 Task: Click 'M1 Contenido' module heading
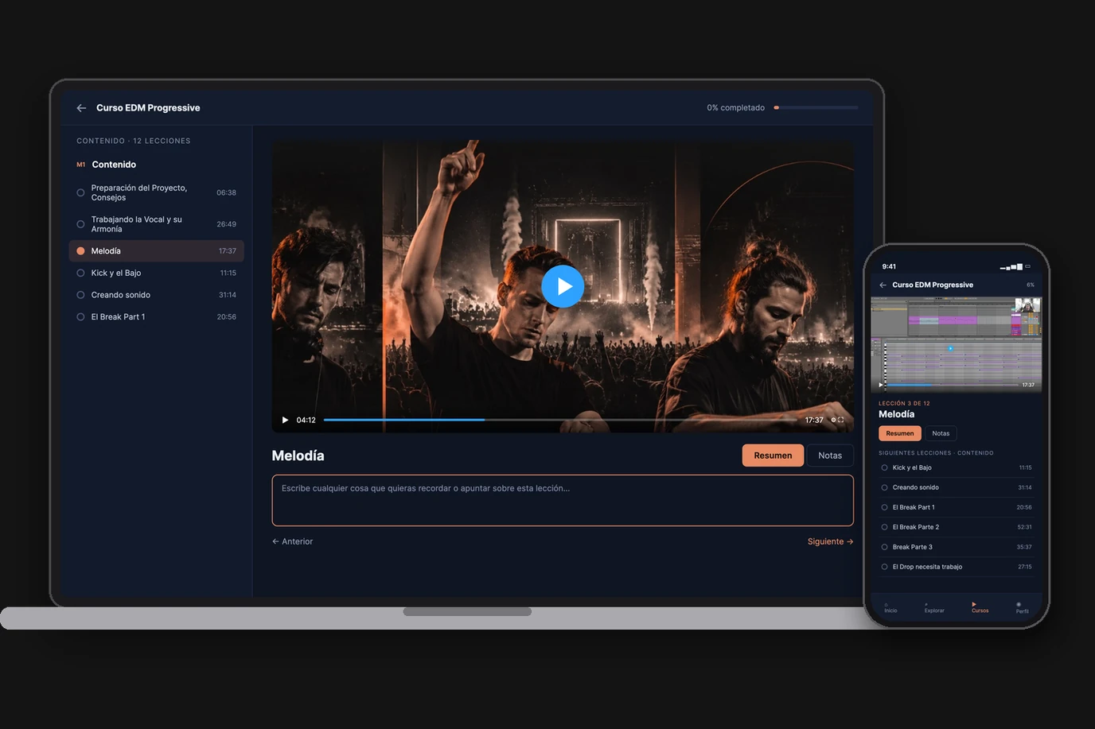pos(106,165)
